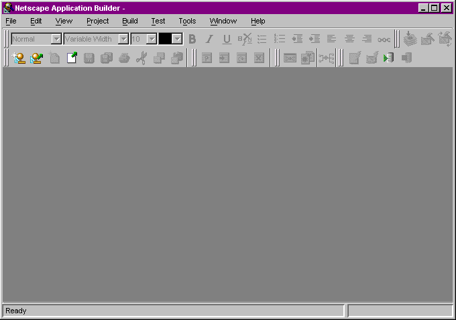Open the font size 10 dropdown
Image resolution: width=456 pixels, height=320 pixels.
point(152,39)
